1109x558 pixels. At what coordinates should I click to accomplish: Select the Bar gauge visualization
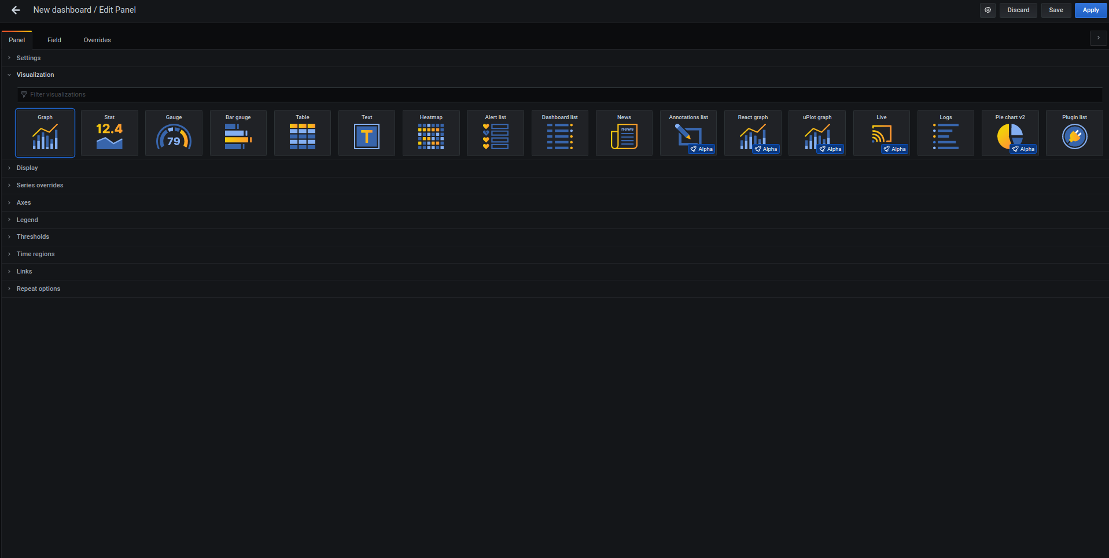coord(238,133)
